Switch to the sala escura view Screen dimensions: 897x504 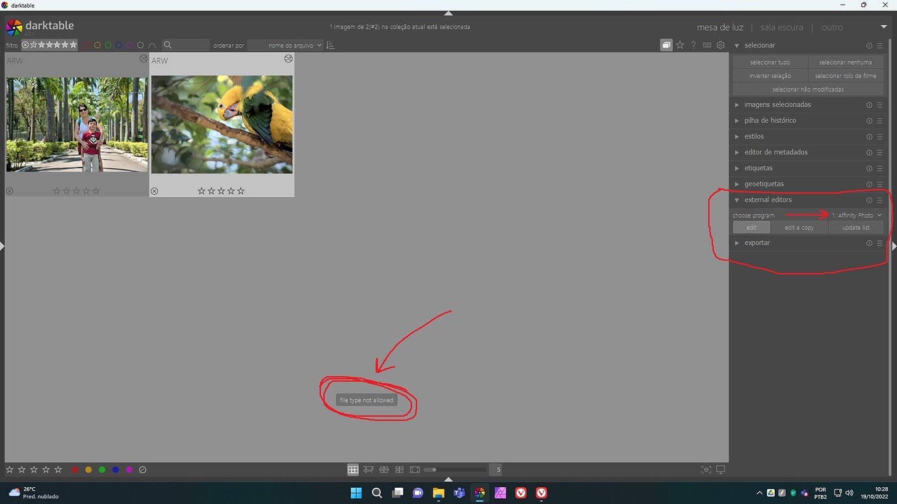(781, 27)
